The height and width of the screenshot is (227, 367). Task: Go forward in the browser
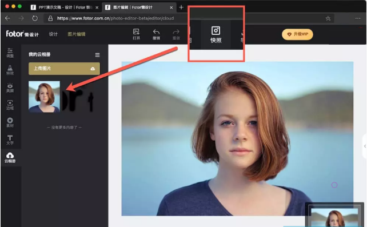click(x=21, y=18)
